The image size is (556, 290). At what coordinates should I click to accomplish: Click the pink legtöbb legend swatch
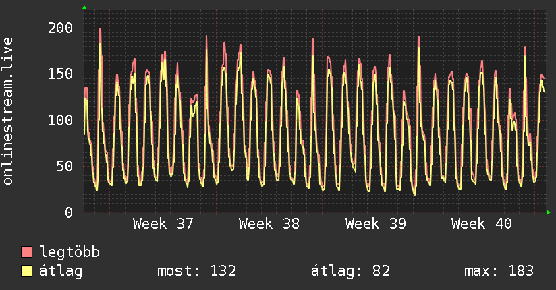click(26, 252)
